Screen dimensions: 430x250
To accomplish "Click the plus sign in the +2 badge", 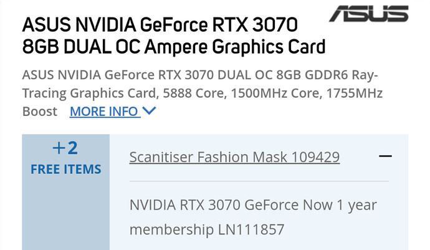I will [59, 148].
